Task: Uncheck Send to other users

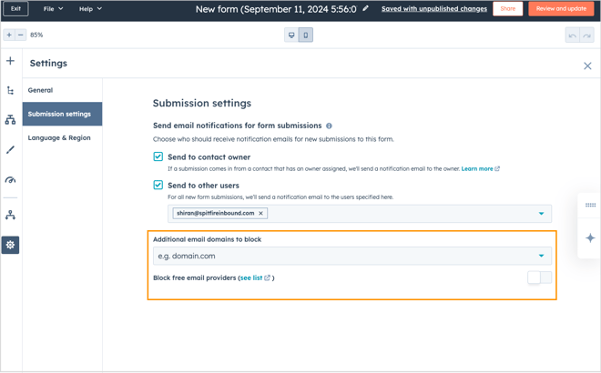Action: click(158, 185)
